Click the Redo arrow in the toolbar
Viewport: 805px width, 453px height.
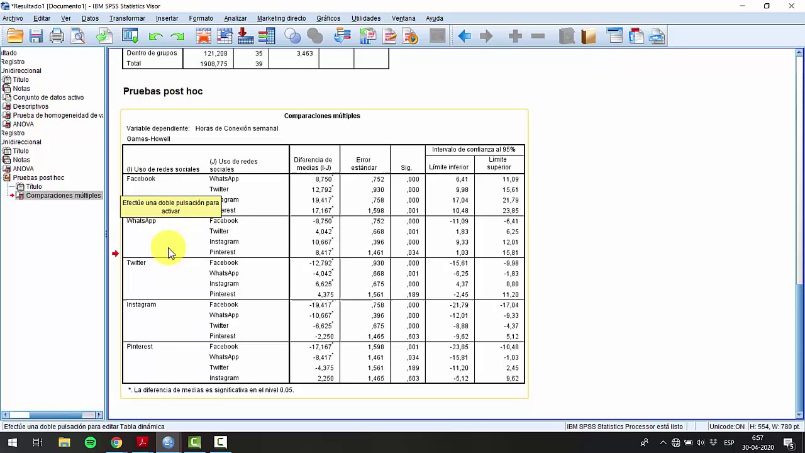(x=177, y=36)
